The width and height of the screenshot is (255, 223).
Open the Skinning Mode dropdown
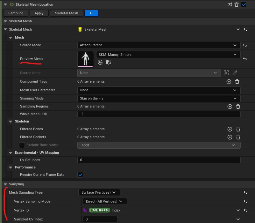click(x=159, y=99)
